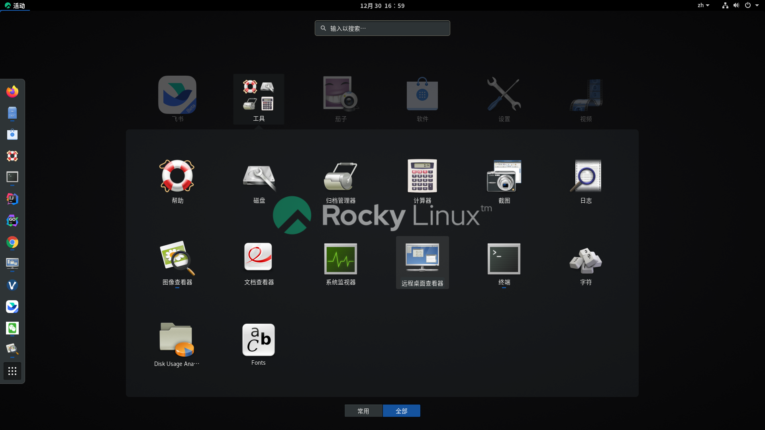Open the 软件 software center in the grid

[x=422, y=99]
